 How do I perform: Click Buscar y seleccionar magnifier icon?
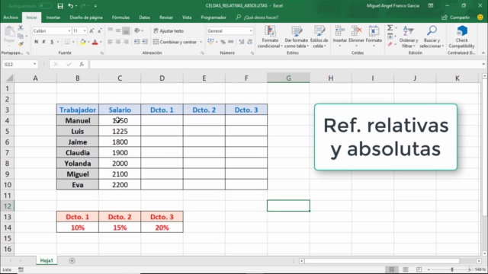pyautogui.click(x=432, y=30)
